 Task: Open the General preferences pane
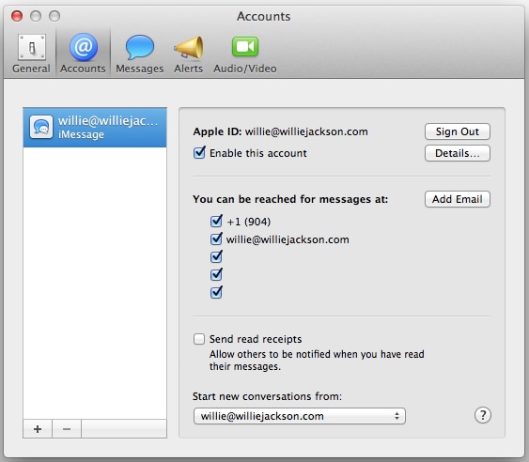point(31,54)
